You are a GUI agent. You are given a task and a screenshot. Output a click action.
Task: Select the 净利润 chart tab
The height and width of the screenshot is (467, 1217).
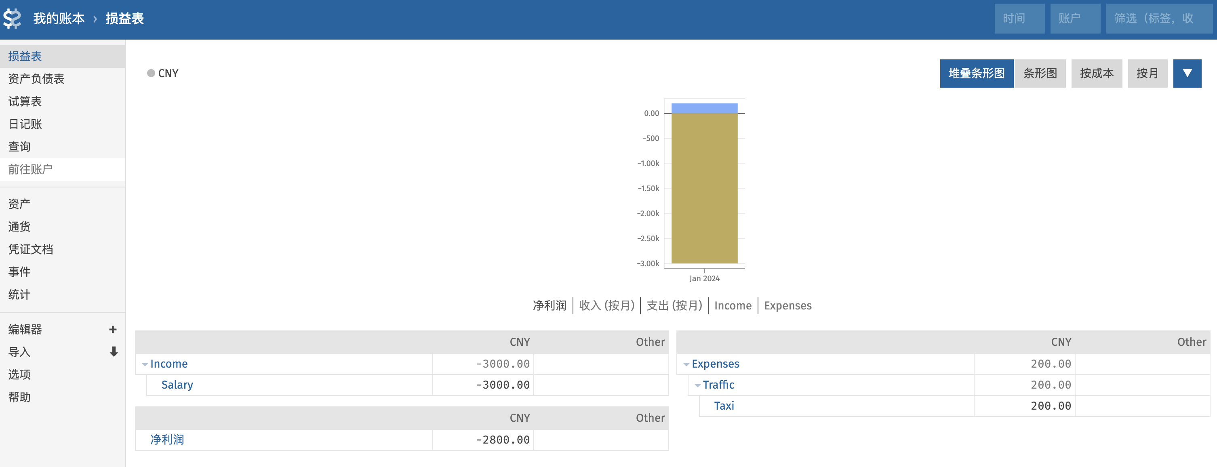tap(550, 305)
